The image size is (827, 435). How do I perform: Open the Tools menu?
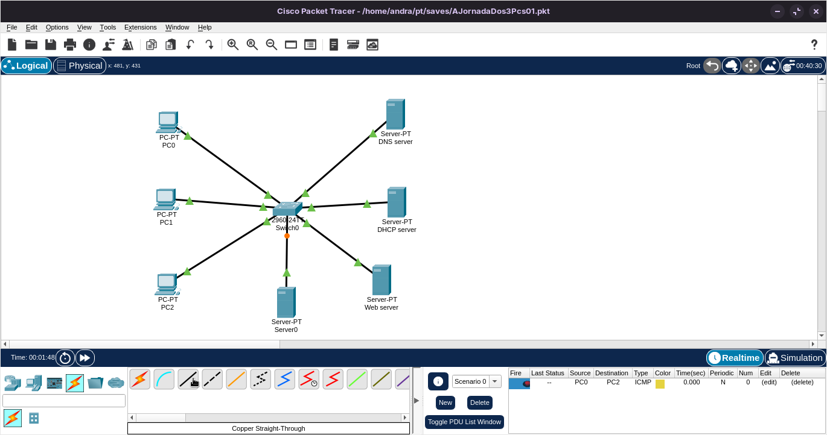point(108,27)
